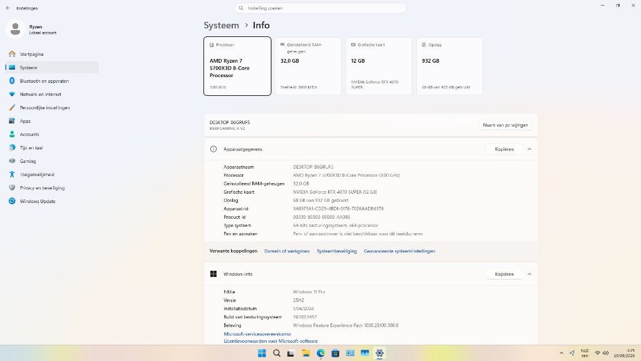Open Startpagina in the sidebar
This screenshot has width=641, height=361.
click(x=52, y=54)
